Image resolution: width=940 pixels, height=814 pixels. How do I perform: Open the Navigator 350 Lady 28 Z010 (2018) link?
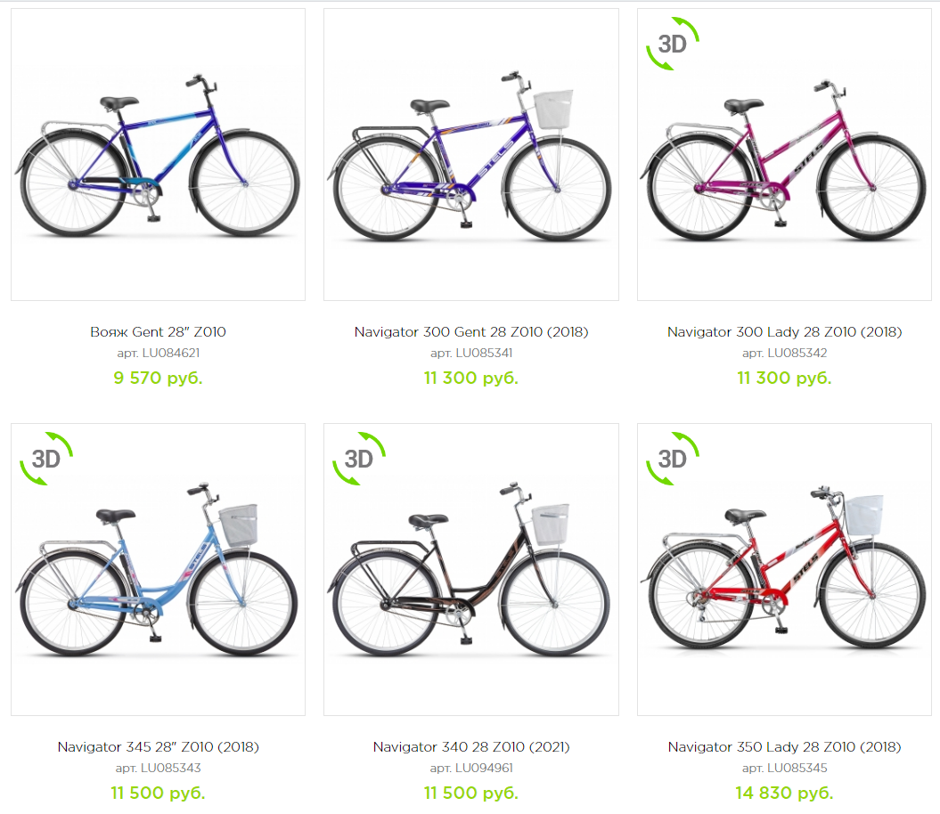tap(784, 747)
